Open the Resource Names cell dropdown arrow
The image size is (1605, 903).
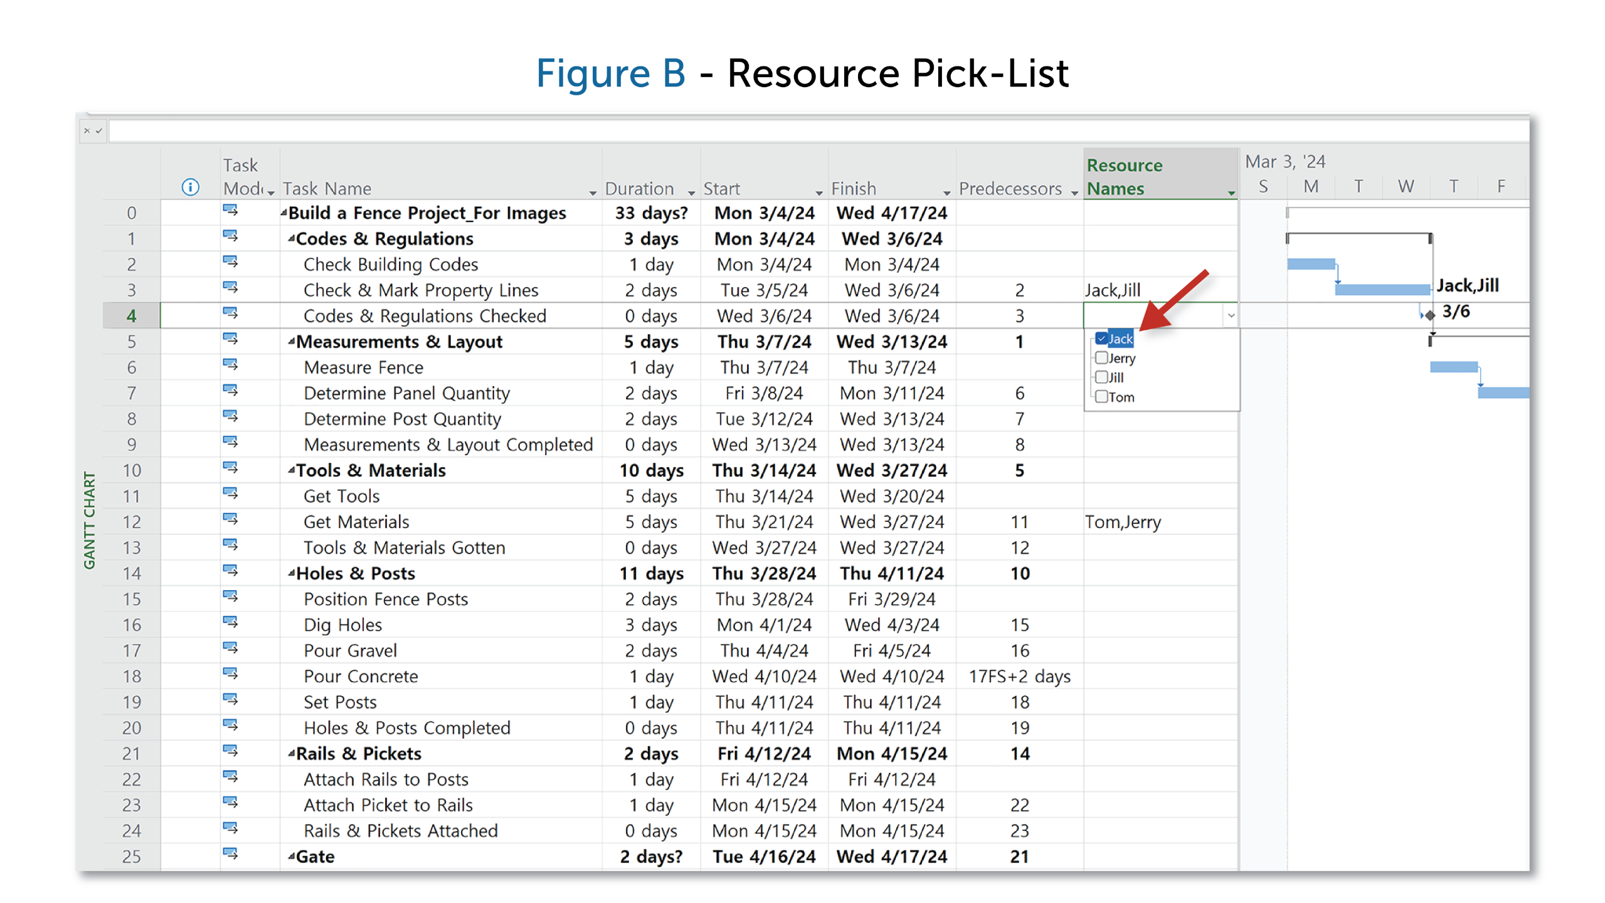[1231, 315]
